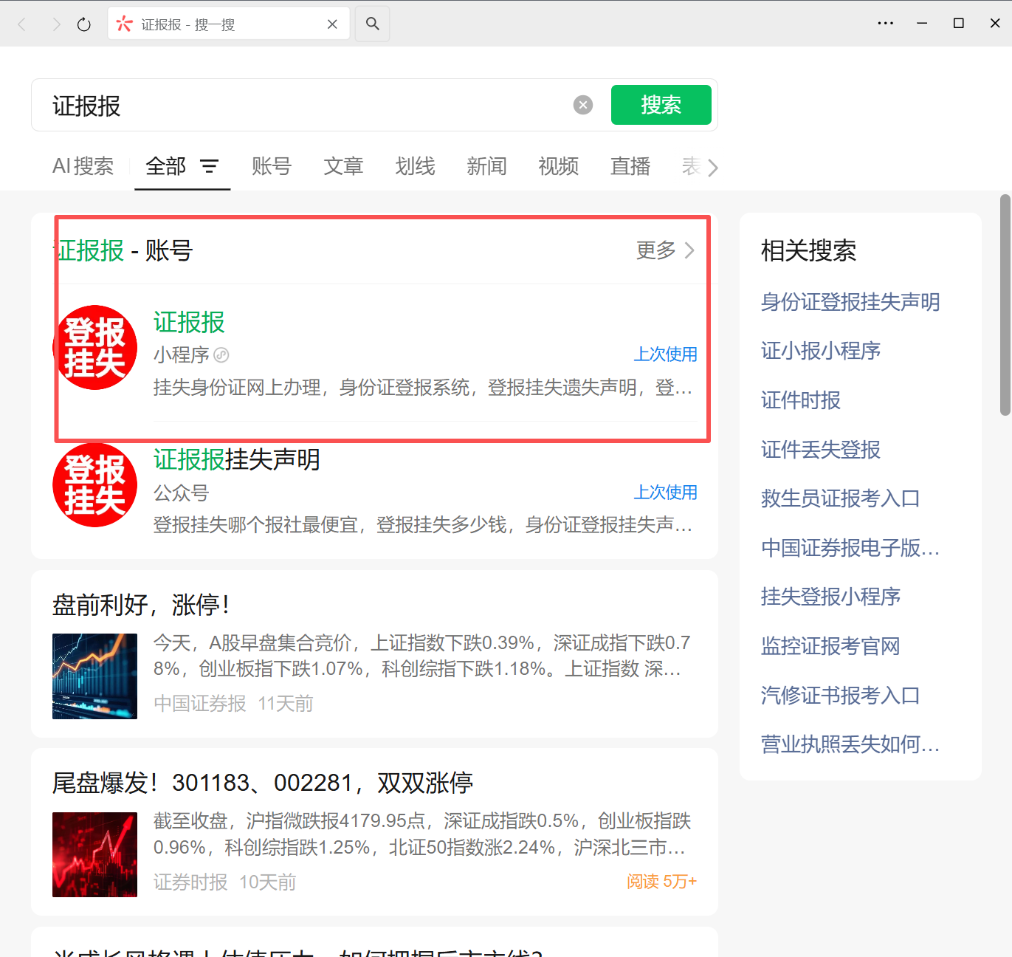The image size is (1012, 957).
Task: Open 证报报 mini program avatar
Action: [95, 347]
